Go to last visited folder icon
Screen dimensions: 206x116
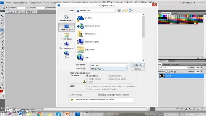point(119,11)
